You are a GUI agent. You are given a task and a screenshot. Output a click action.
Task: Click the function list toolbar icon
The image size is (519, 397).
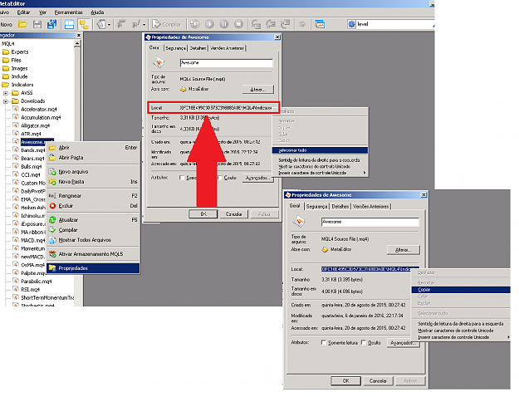136,24
